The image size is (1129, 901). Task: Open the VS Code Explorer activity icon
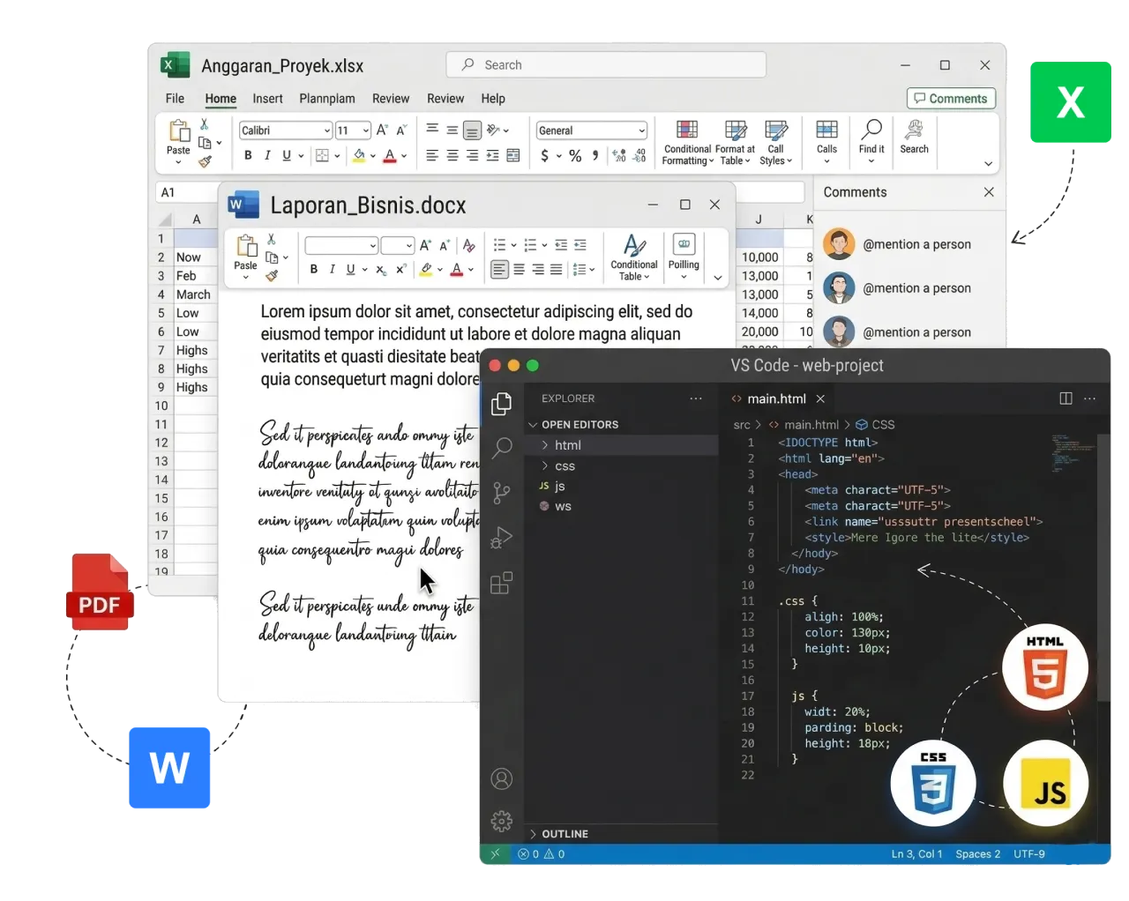click(502, 404)
